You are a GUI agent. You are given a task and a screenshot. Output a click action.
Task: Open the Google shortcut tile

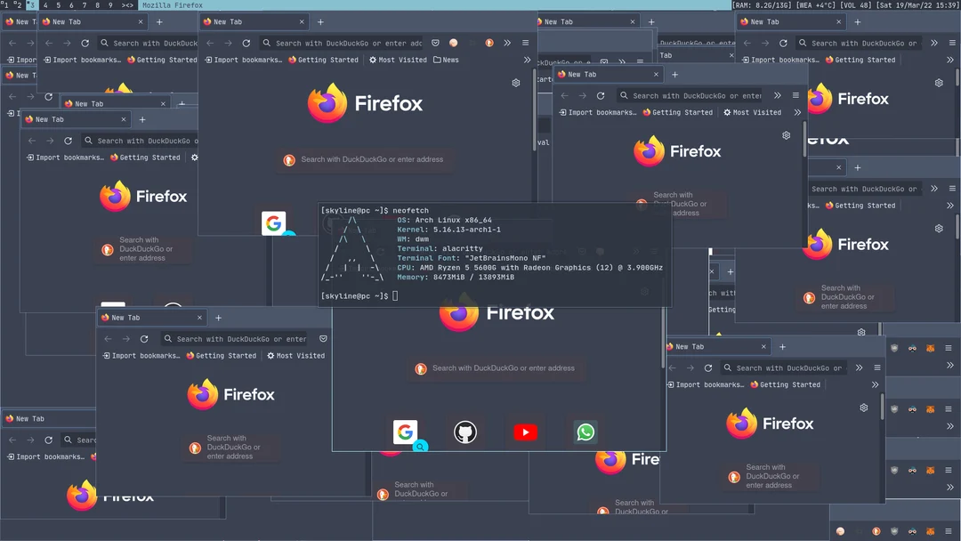pos(406,432)
